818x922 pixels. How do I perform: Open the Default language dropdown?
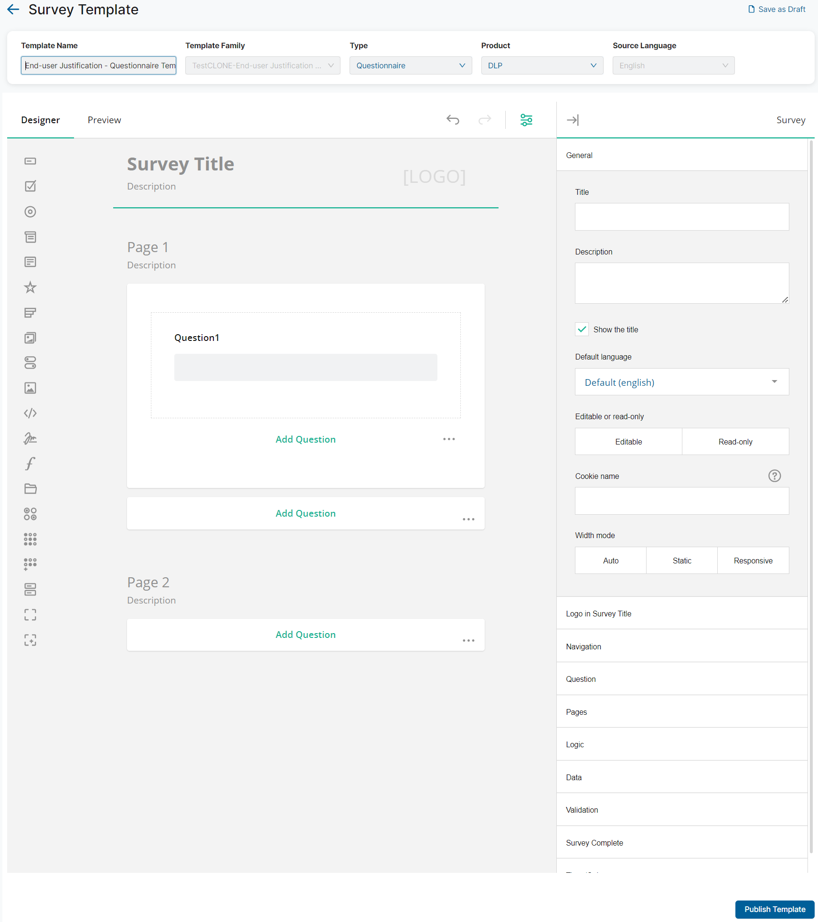pos(681,382)
